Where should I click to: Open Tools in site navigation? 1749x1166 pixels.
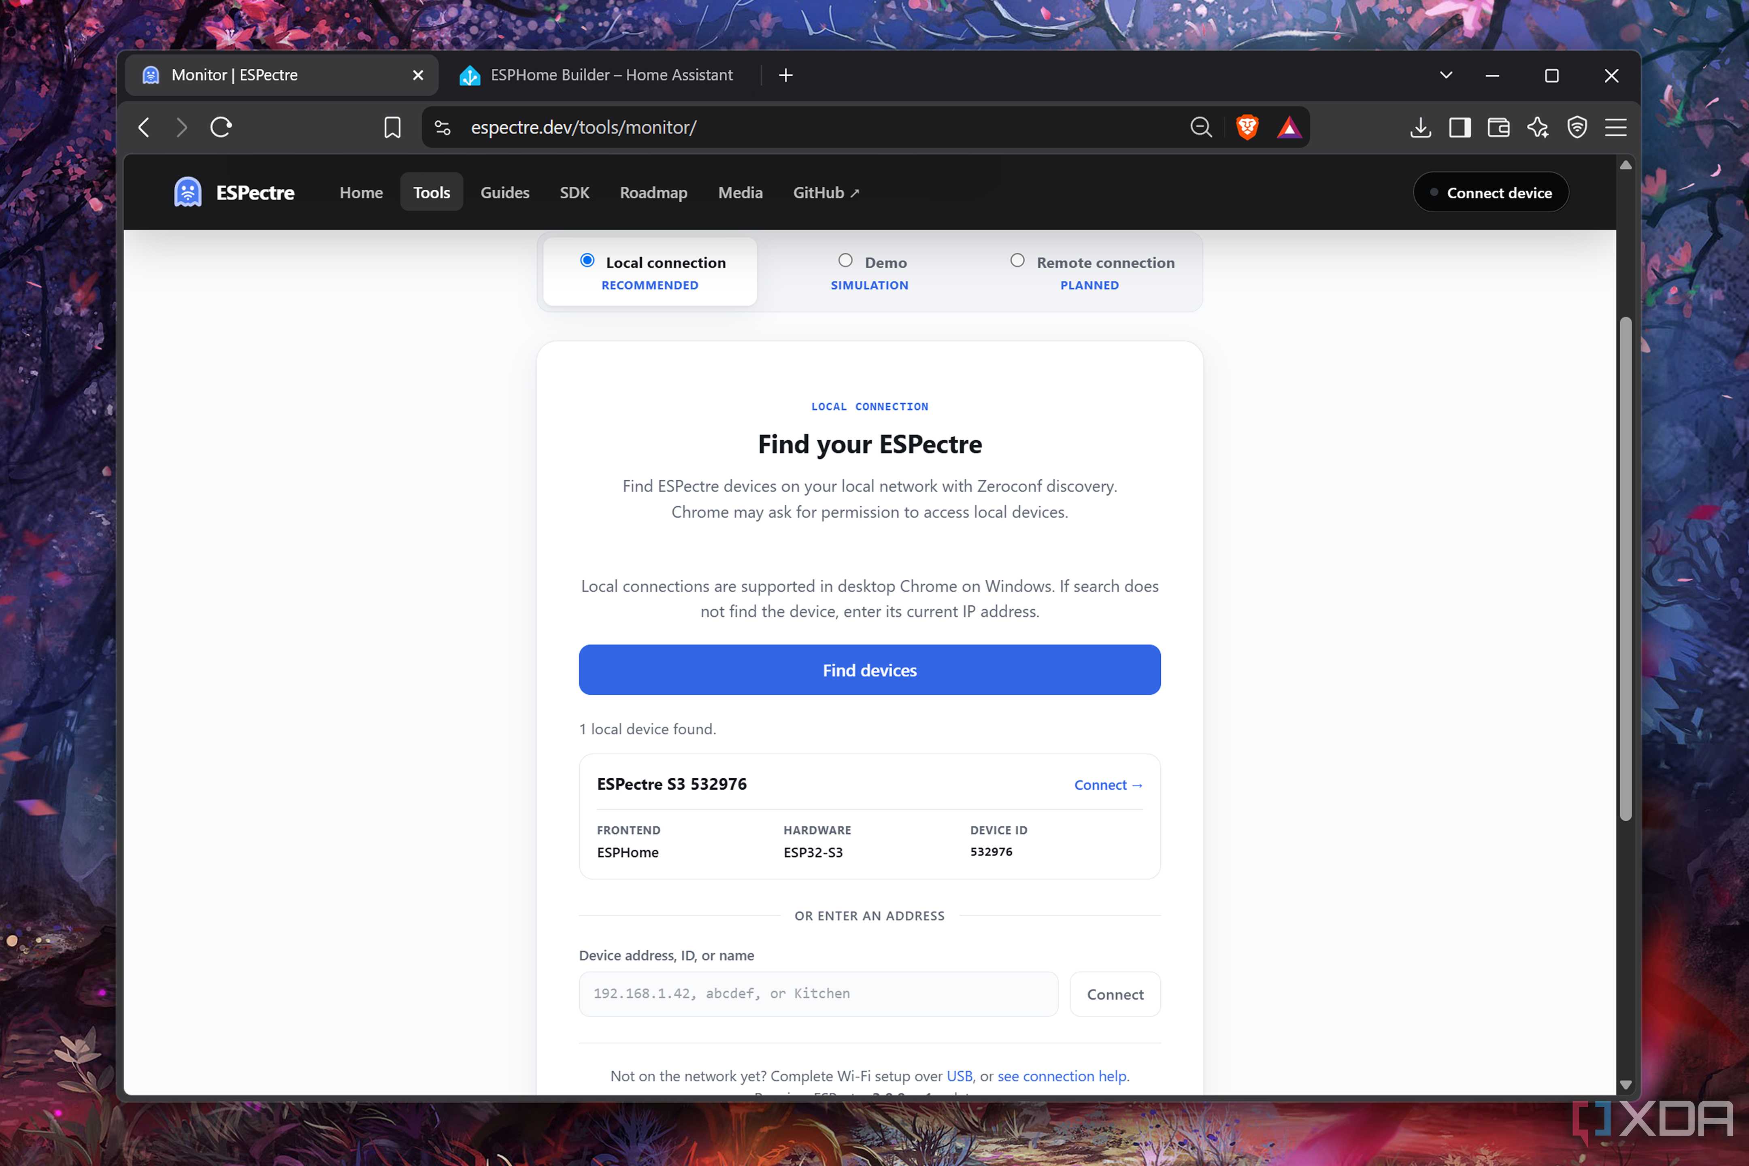(431, 193)
